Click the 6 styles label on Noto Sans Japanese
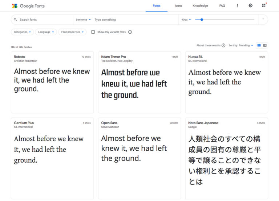The height and width of the screenshot is (201, 279). pyautogui.click(x=261, y=123)
